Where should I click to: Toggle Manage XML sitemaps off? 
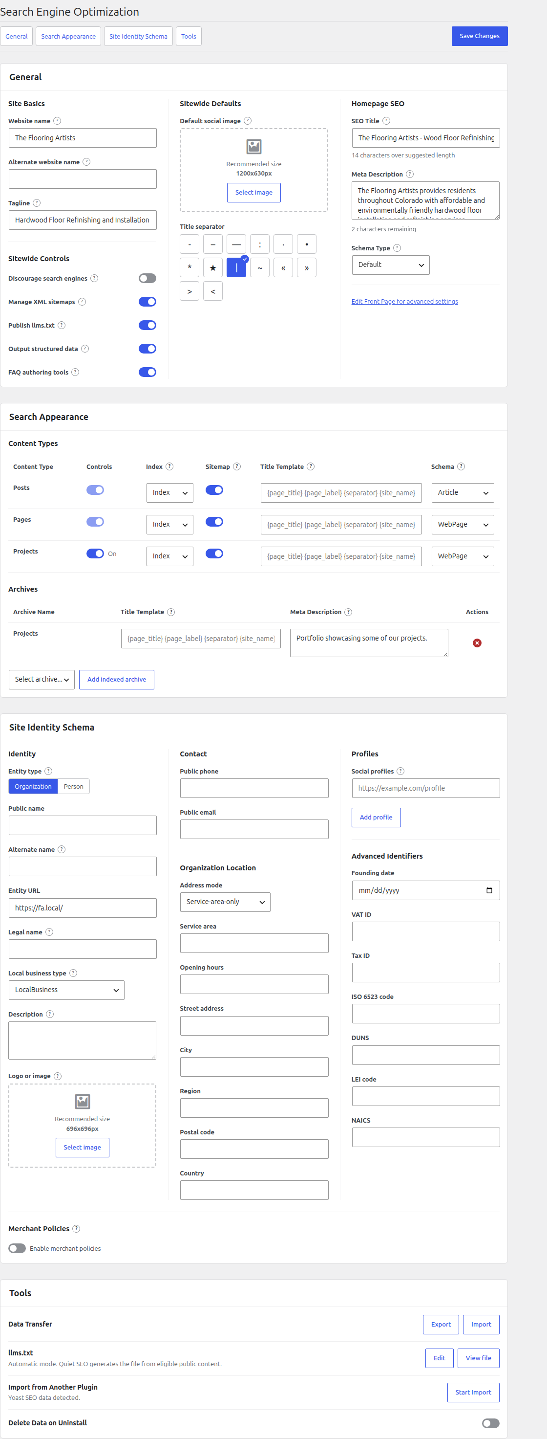pos(147,302)
